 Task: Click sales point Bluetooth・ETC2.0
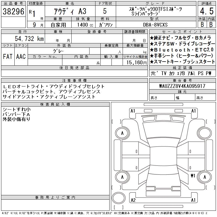point(182,50)
